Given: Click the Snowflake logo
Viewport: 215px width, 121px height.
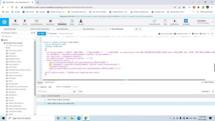Looking at the screenshot, I should pyautogui.click(x=4, y=22).
